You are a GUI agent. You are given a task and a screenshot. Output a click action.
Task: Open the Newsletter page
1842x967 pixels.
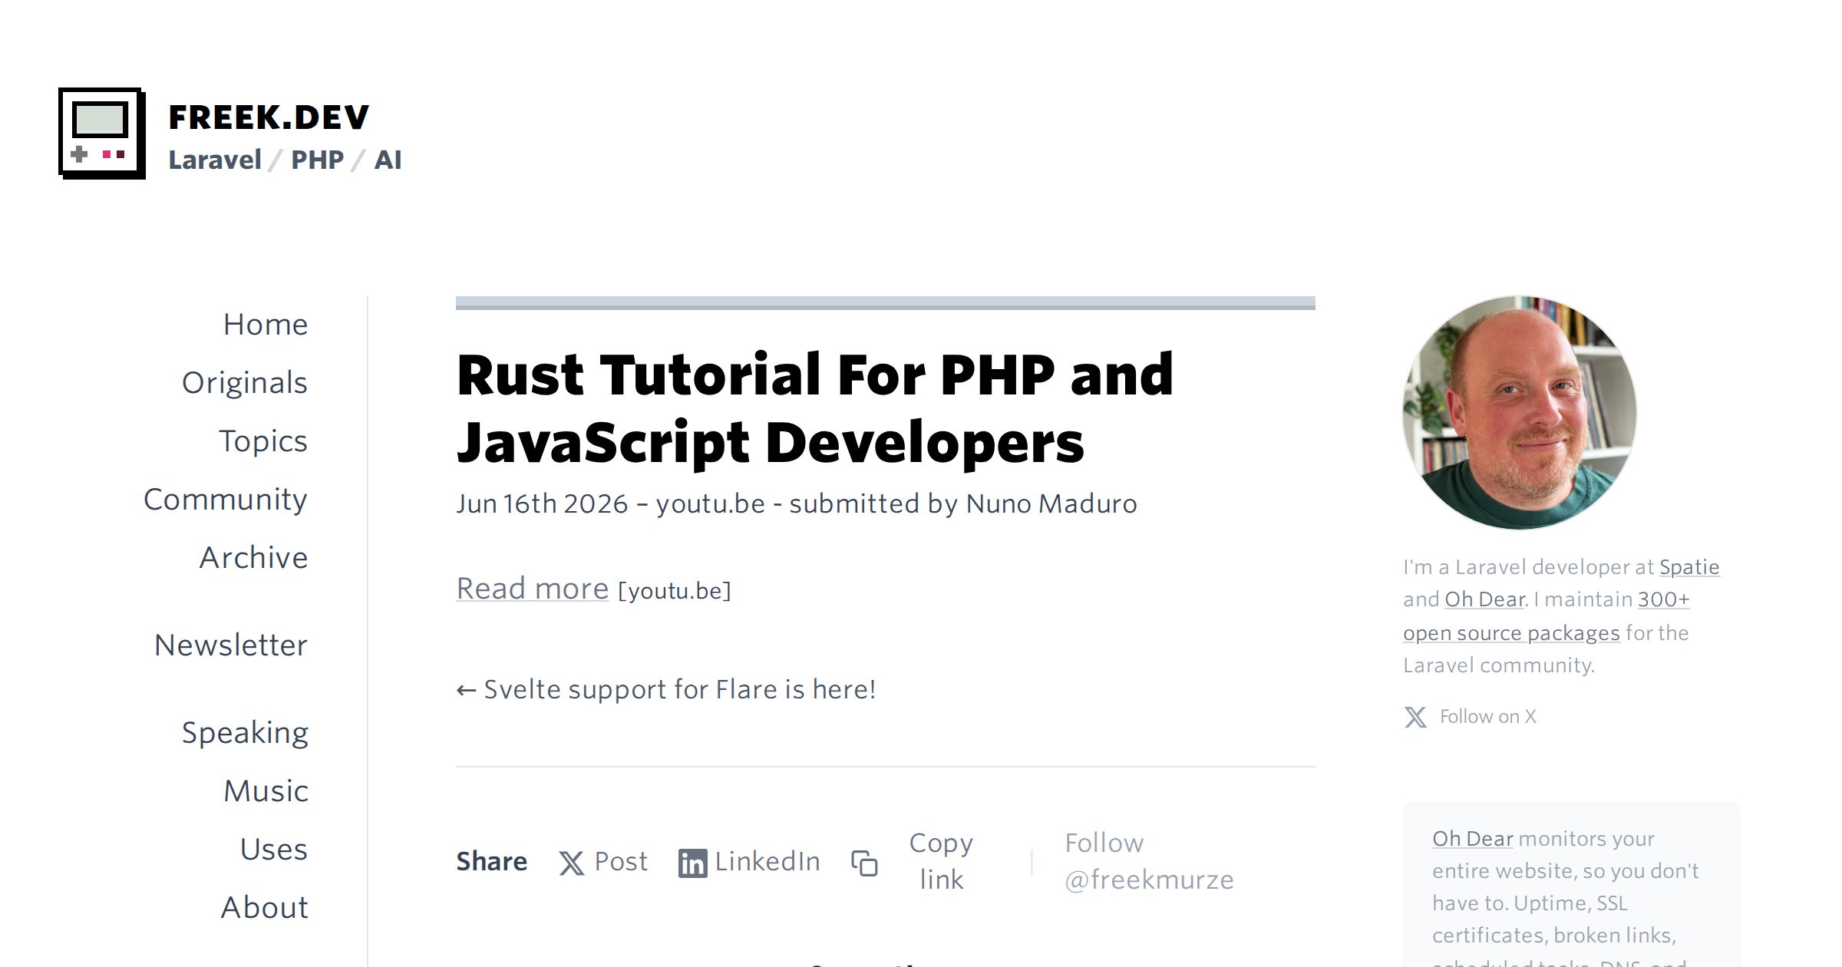click(x=231, y=645)
